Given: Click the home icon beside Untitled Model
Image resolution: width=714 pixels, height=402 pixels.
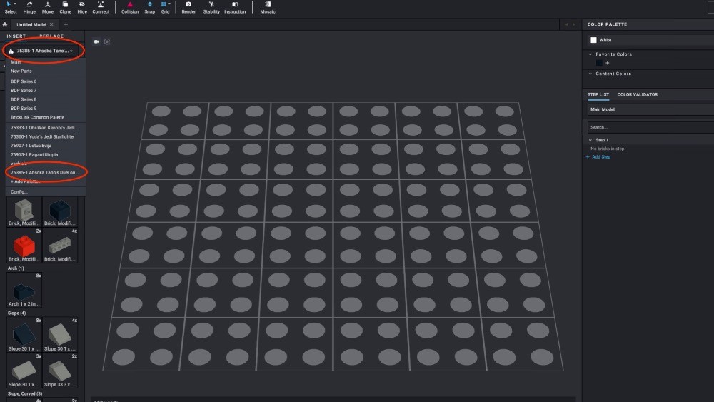Looking at the screenshot, I should [5, 24].
